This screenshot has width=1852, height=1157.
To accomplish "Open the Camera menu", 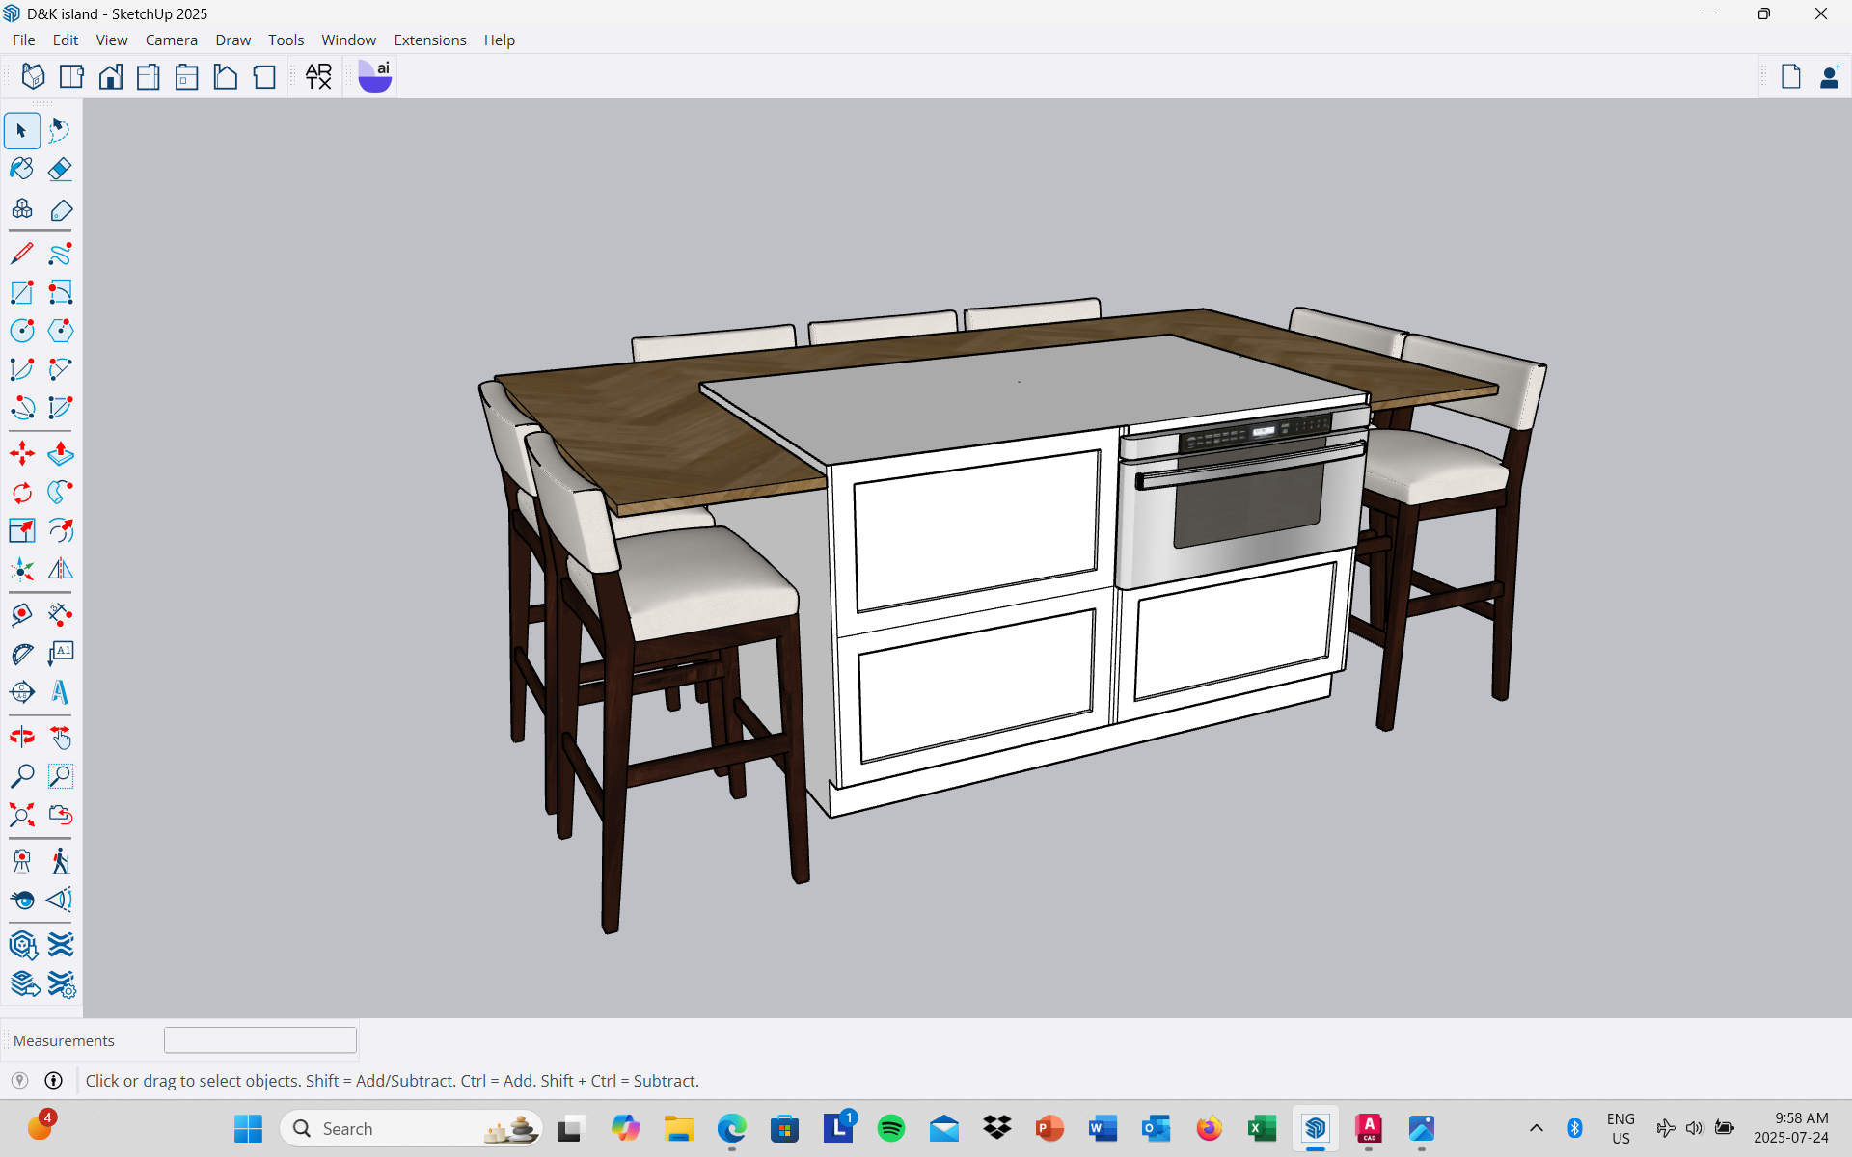I will point(171,40).
